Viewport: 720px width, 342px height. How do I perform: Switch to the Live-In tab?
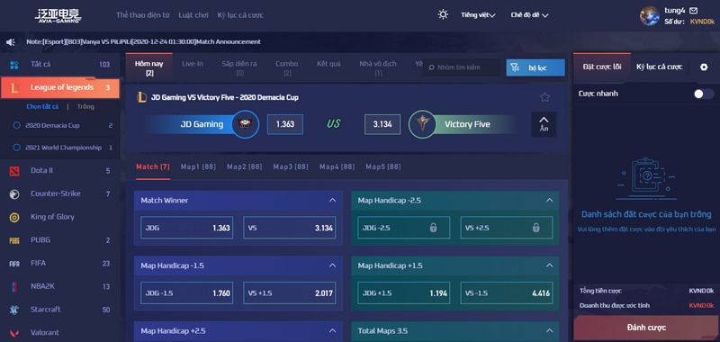[193, 64]
